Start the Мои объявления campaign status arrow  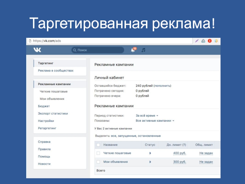[x=150, y=162]
